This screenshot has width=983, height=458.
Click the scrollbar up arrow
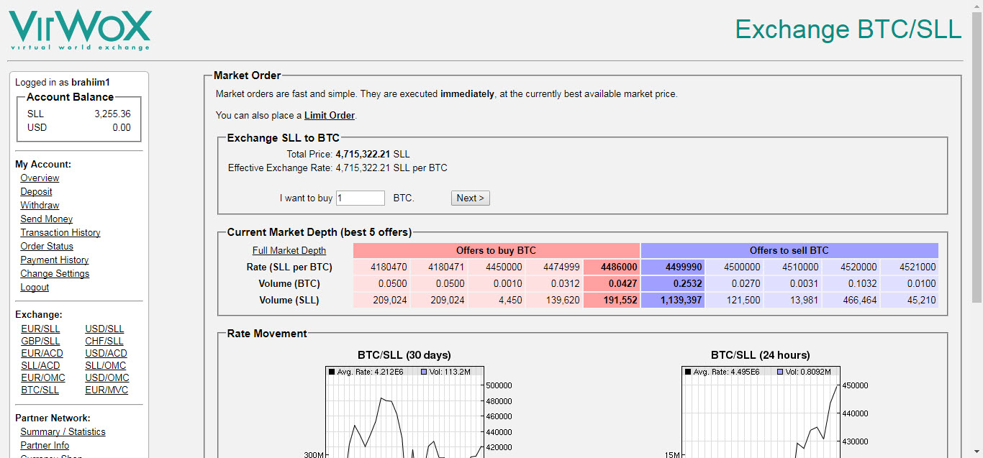977,6
